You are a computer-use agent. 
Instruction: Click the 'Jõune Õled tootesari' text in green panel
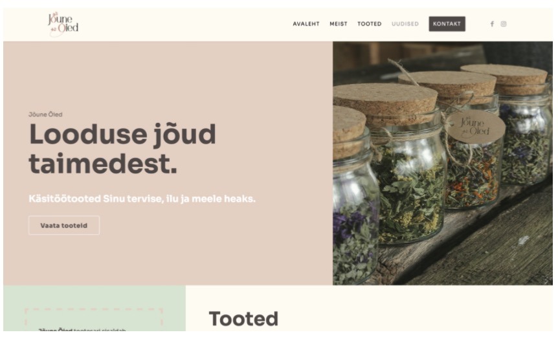[82, 330]
